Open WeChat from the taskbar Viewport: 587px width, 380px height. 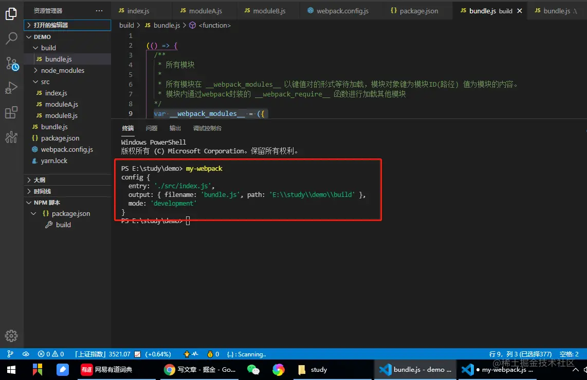click(x=253, y=370)
